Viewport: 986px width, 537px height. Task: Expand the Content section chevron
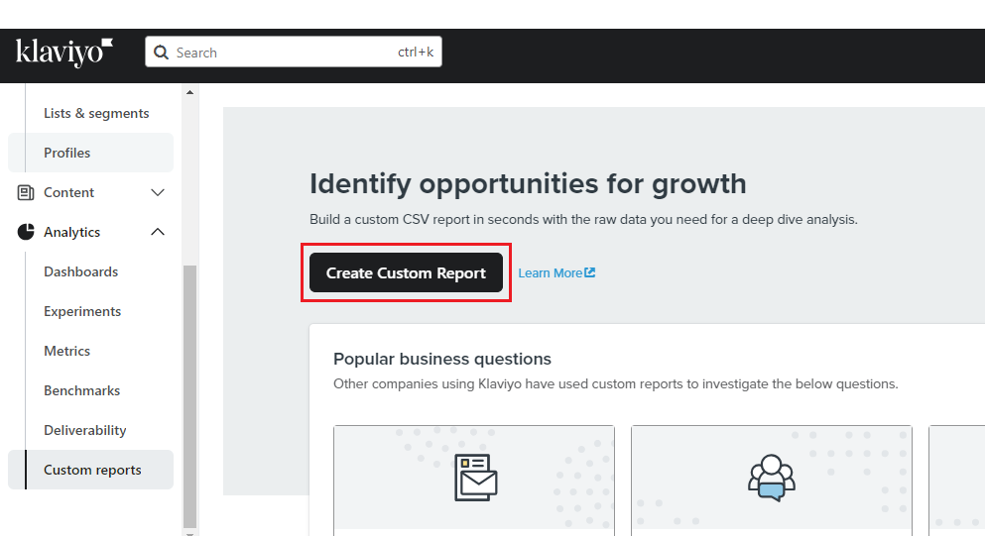[158, 193]
